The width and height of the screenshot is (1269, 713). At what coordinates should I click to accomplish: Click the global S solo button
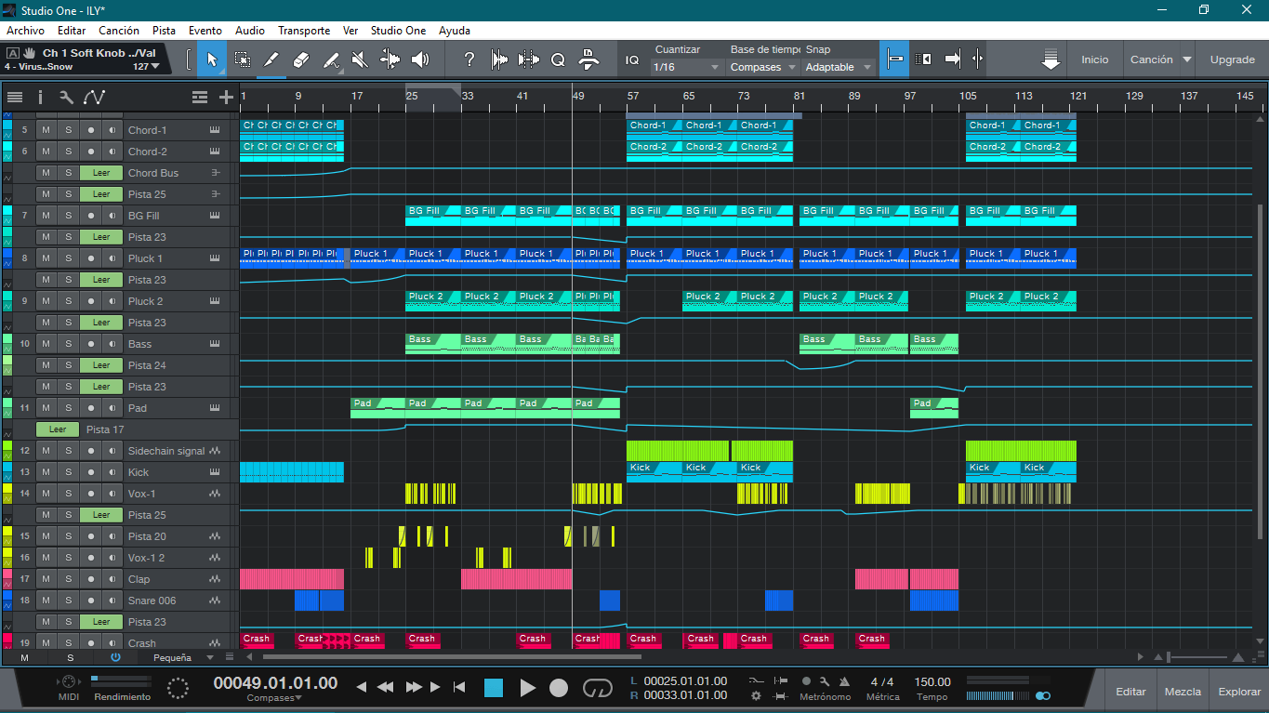70,657
